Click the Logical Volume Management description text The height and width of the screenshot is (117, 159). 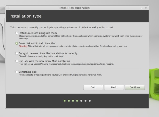pyautogui.click(x=66, y=64)
